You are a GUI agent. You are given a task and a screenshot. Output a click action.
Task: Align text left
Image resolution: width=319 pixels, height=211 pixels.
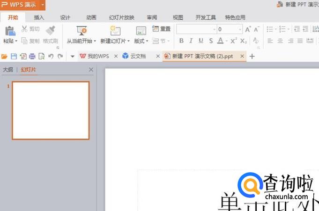coord(270,41)
